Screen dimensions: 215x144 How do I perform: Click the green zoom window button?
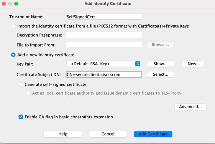[16, 4]
